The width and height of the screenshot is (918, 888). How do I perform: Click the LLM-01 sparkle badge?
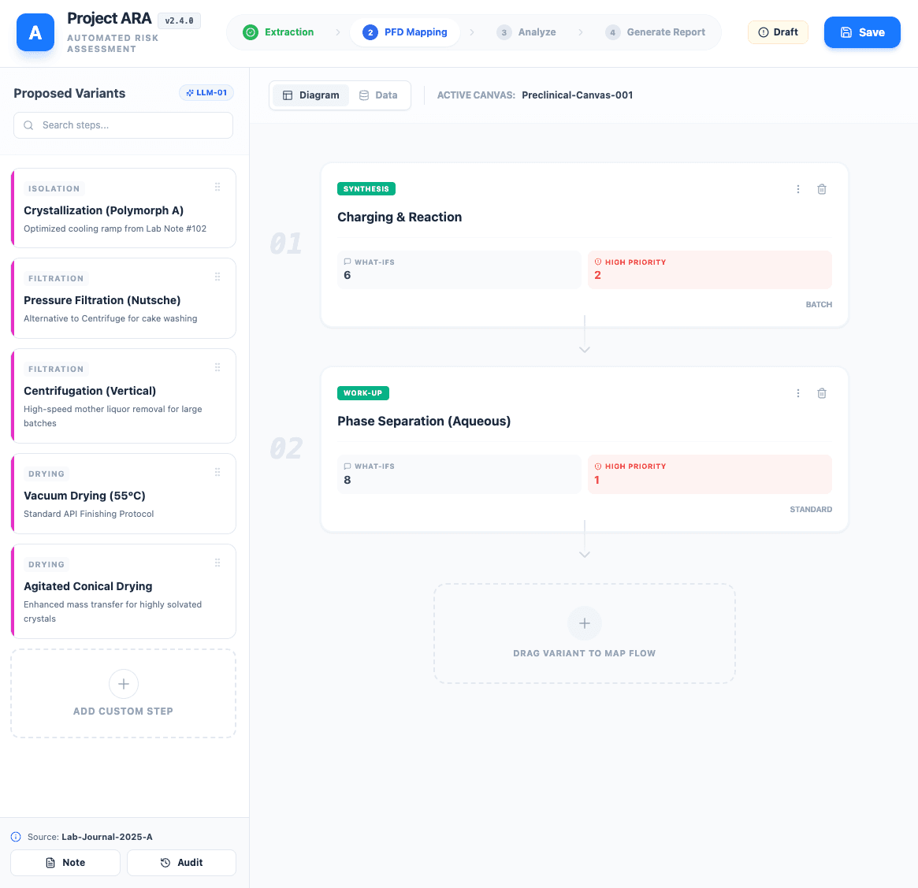point(206,92)
